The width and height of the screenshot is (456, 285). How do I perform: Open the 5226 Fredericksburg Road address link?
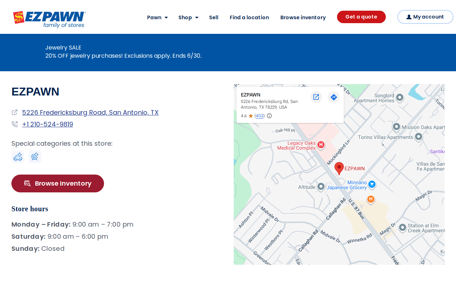tap(90, 113)
